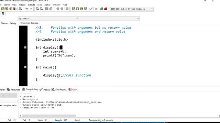This screenshot has width=220, height=123.
Task: Click the Run toolbar icon
Action: 77,9
